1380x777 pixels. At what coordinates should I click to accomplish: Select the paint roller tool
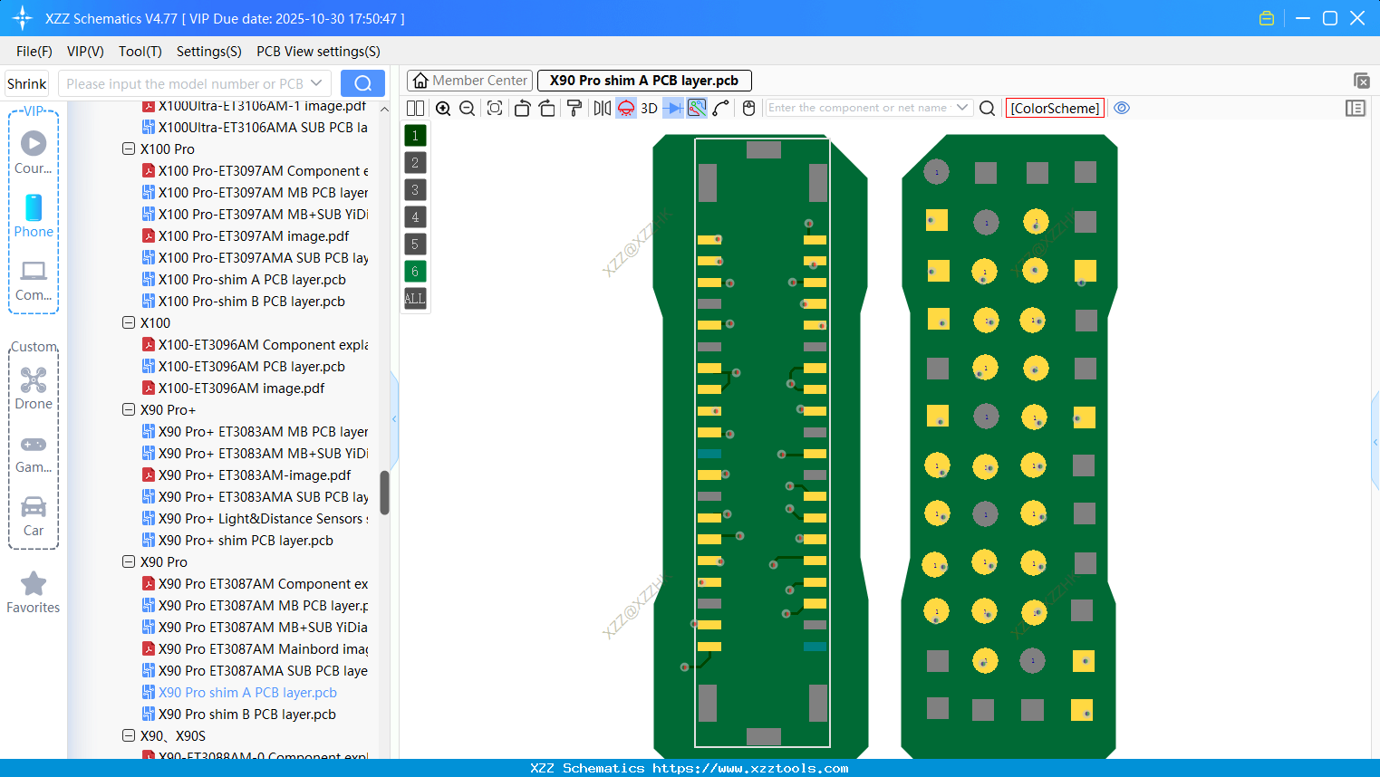[574, 109]
